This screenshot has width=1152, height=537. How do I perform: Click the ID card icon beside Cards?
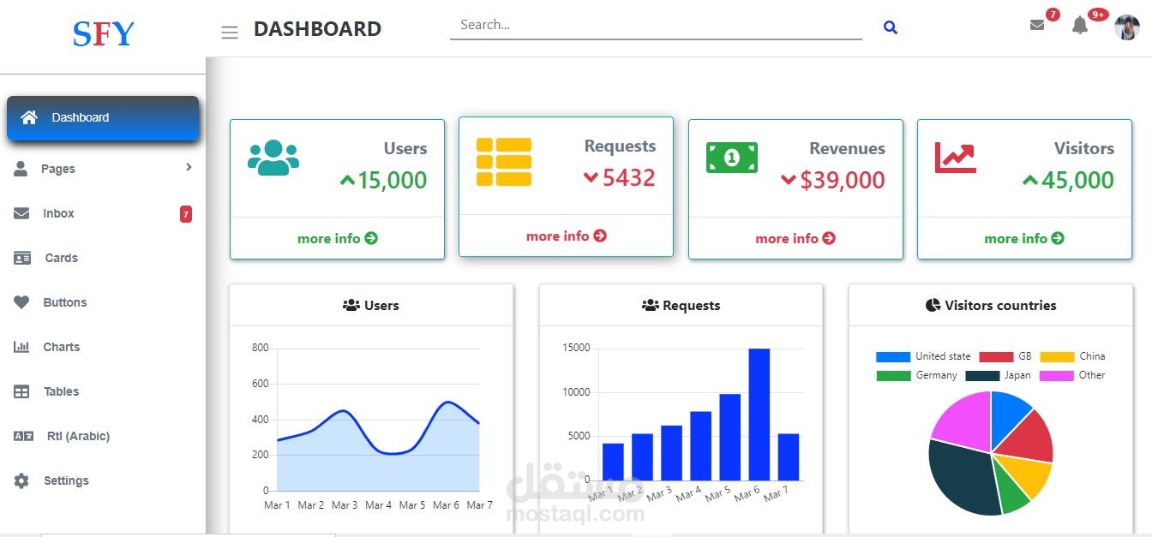coord(22,258)
